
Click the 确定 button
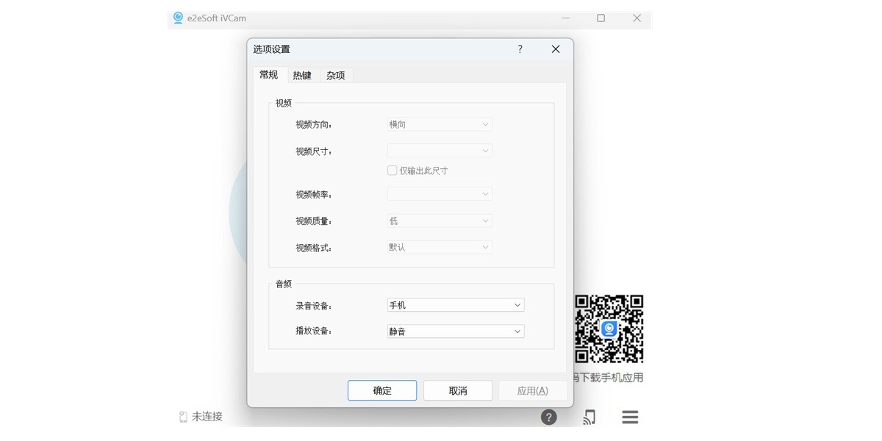click(382, 390)
